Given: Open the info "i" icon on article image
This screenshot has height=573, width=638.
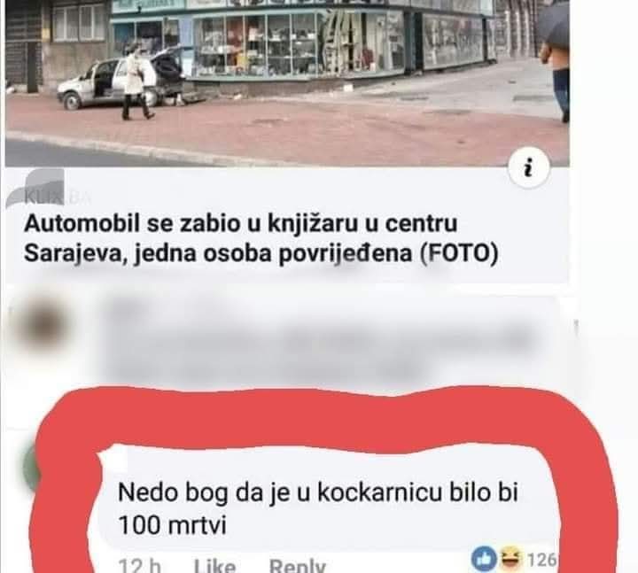Looking at the screenshot, I should 528,167.
